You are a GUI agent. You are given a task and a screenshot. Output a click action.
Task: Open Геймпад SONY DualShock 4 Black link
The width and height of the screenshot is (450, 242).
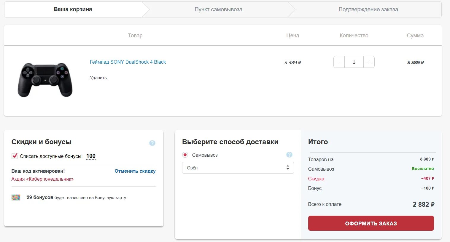[128, 62]
